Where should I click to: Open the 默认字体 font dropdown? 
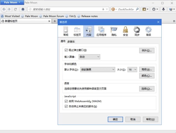click(97, 70)
